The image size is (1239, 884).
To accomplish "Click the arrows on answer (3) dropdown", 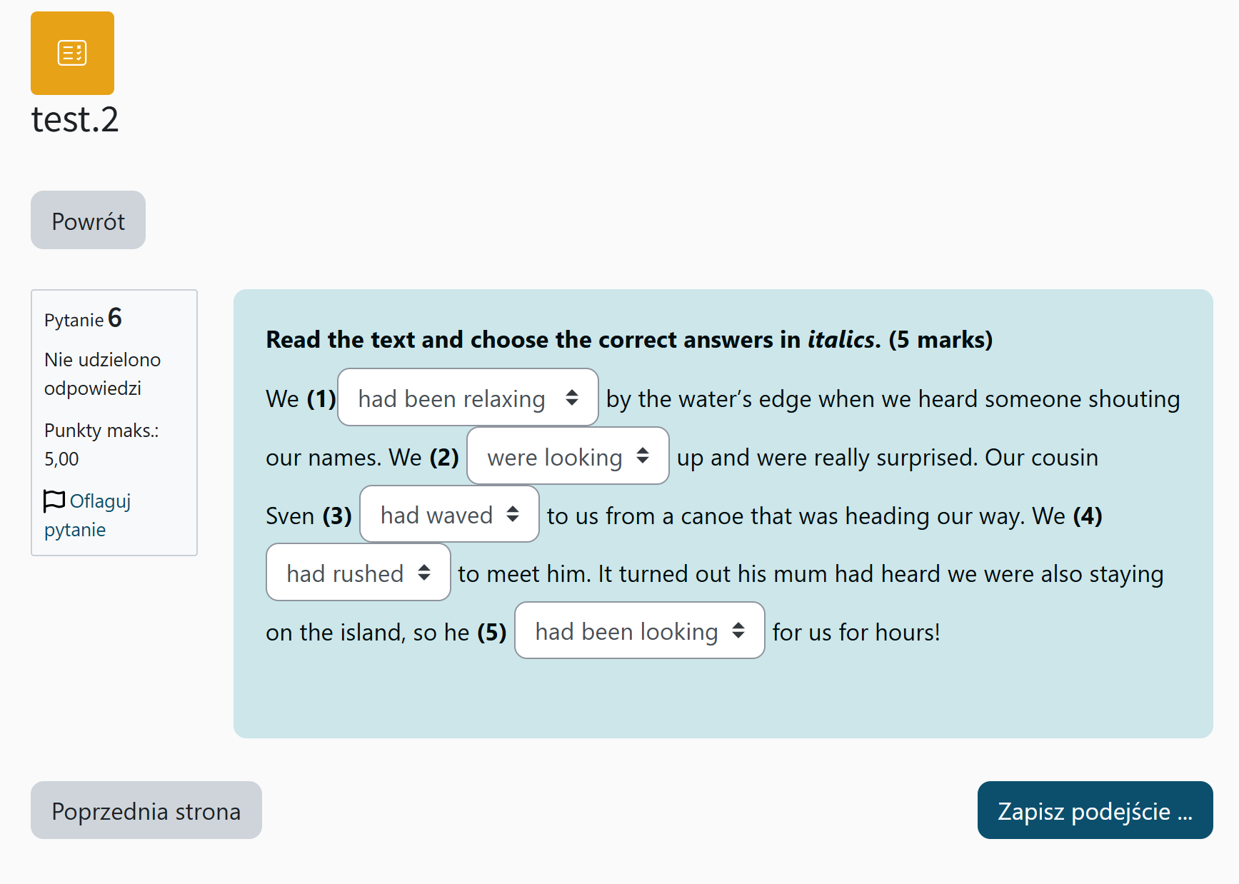I will click(513, 514).
